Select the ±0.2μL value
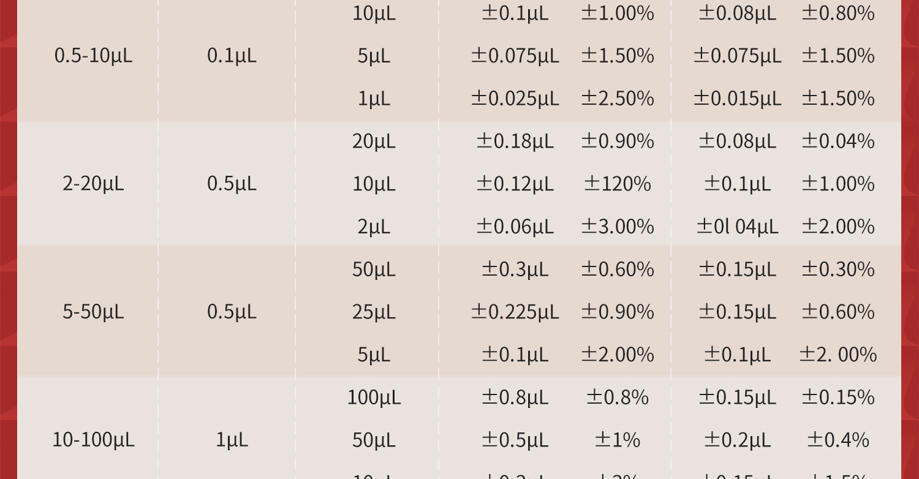Screen dimensions: 919x479 tap(737, 440)
